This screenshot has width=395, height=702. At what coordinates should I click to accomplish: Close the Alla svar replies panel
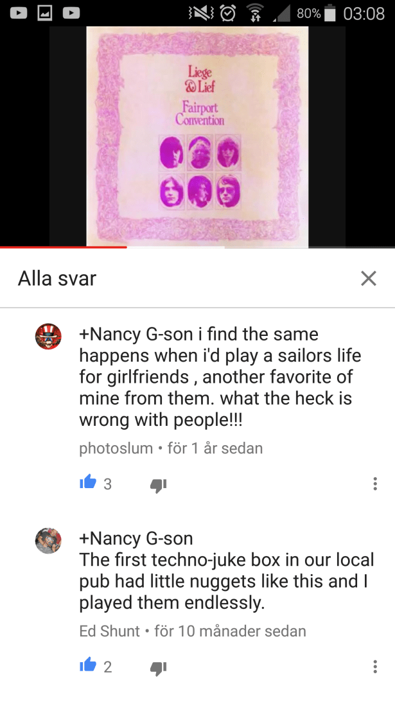coord(368,279)
